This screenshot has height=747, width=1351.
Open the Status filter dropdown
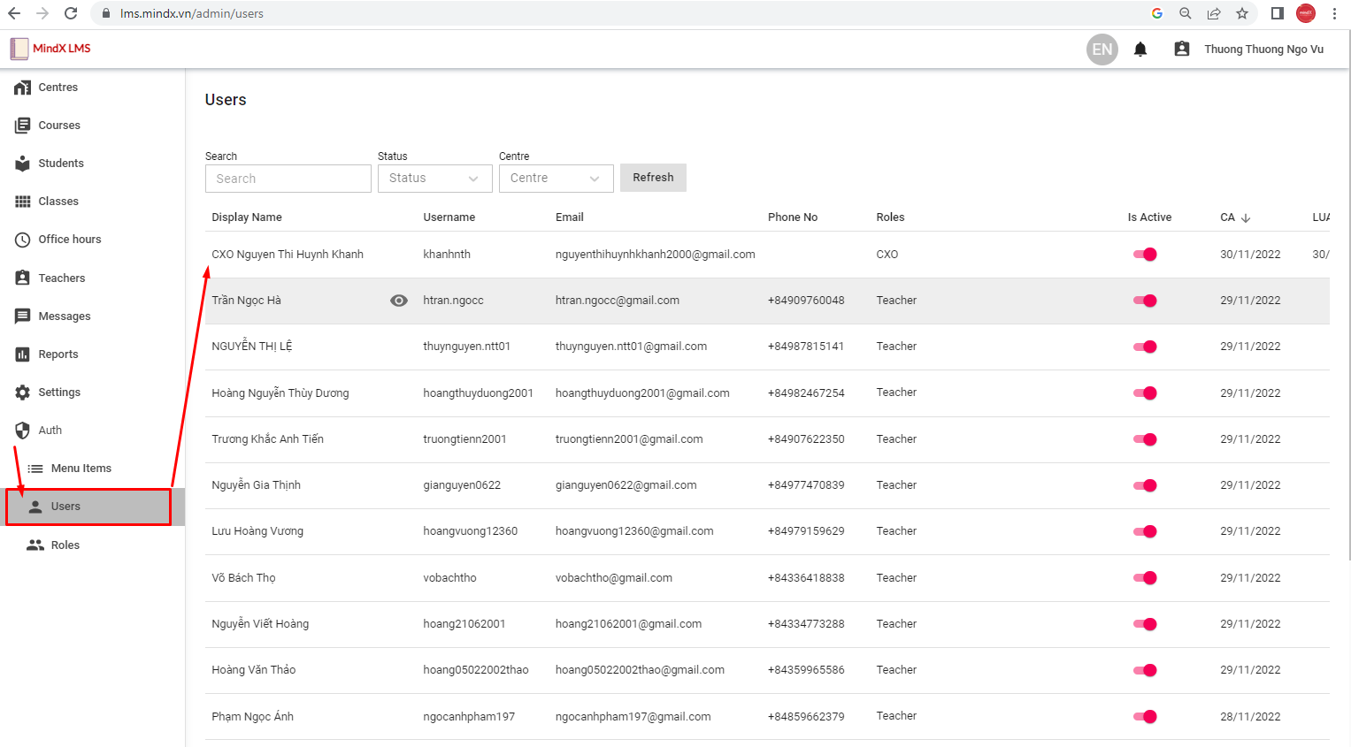tap(434, 179)
